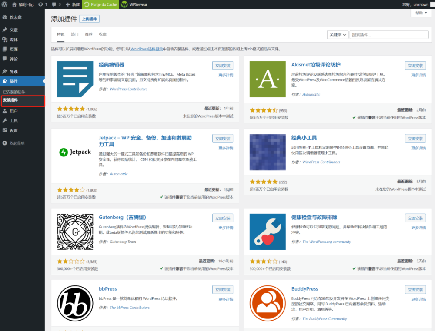
Task: Select the 安装插件 submenu entry
Action: point(10,100)
